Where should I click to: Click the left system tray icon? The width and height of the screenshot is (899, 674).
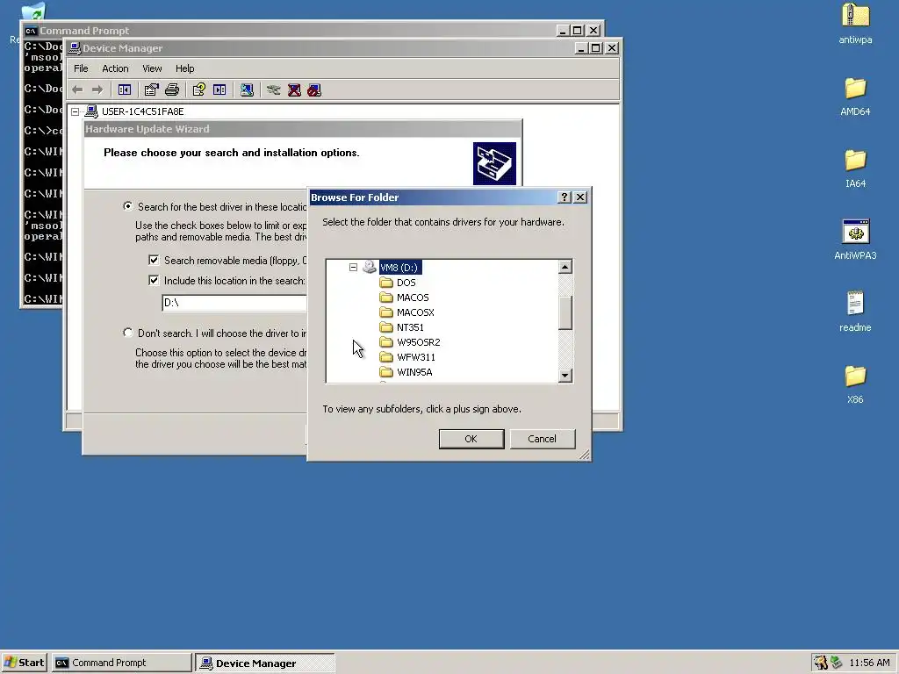[821, 663]
